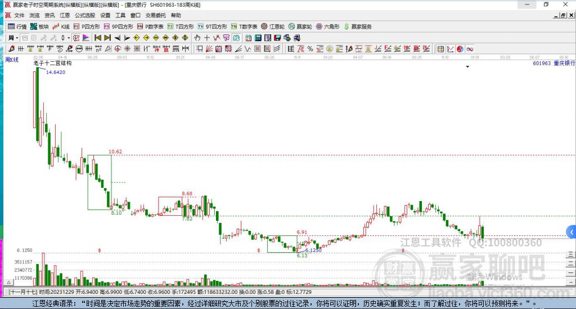Click the blue infinity symbol icon
This screenshot has height=309, width=576.
(470, 49)
